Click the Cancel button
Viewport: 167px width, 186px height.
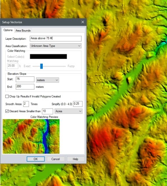pyautogui.click(x=55, y=159)
